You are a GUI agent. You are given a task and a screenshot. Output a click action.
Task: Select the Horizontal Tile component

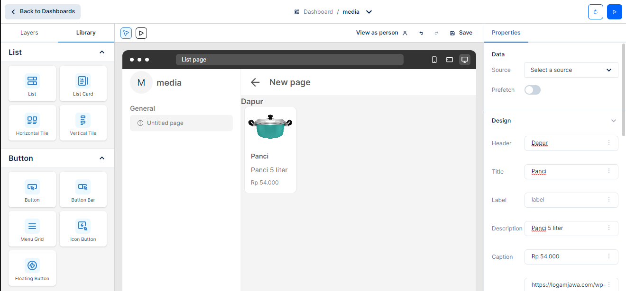pyautogui.click(x=32, y=123)
